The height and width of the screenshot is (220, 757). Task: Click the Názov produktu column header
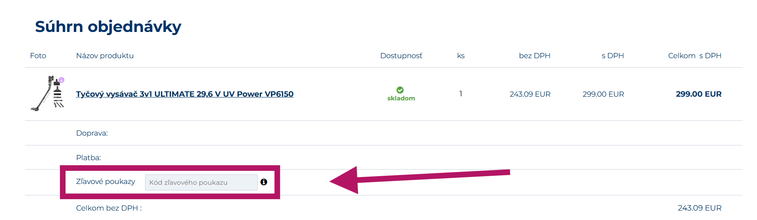tap(105, 56)
